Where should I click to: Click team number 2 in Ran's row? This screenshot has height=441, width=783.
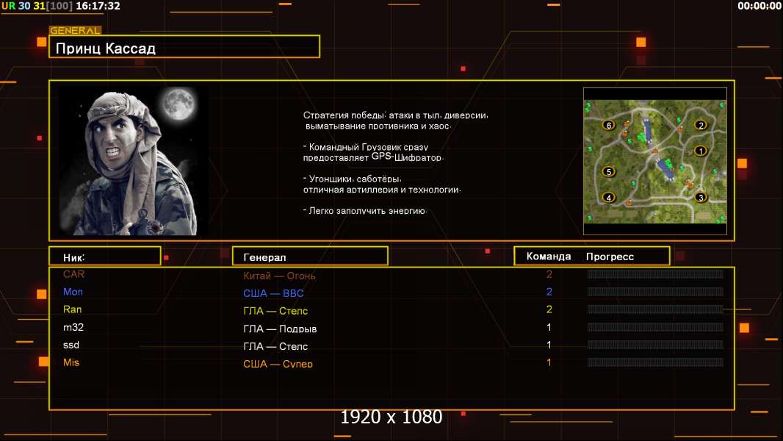[549, 309]
